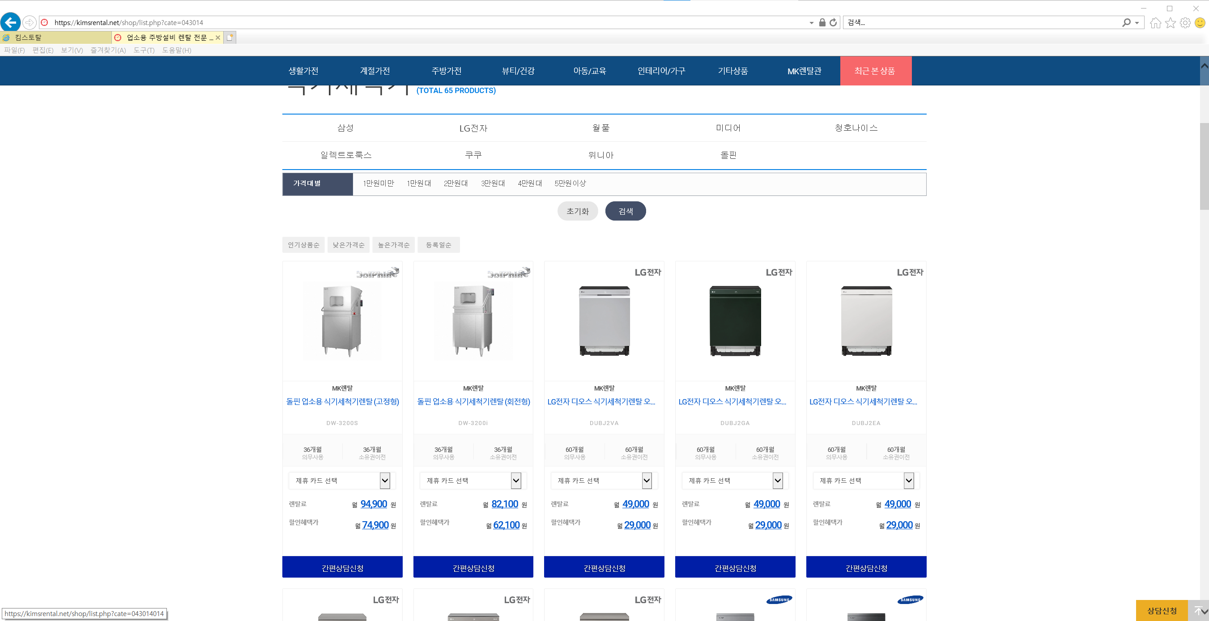This screenshot has width=1209, height=621.
Task: Select 5만원이상 price range
Action: (x=570, y=183)
